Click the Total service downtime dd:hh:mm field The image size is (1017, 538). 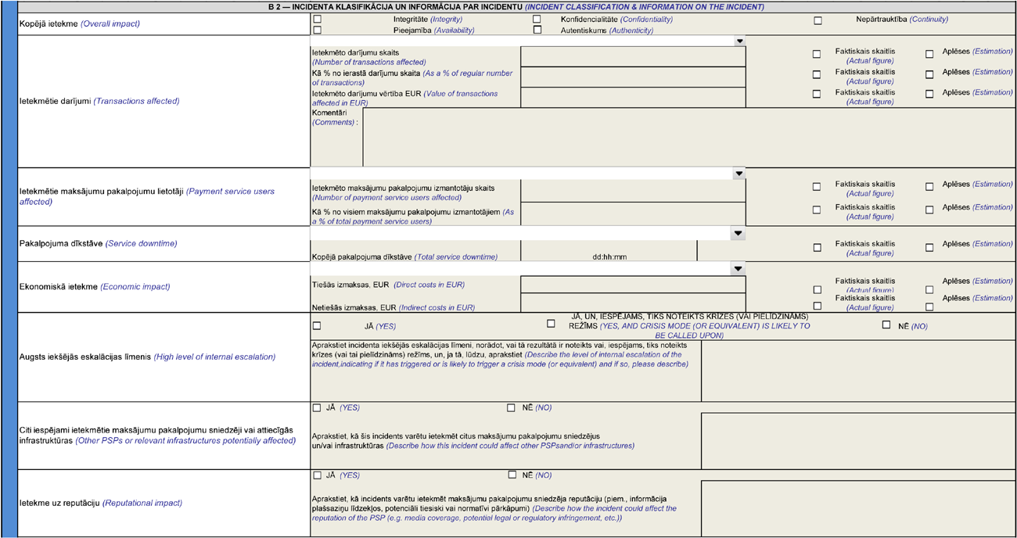coord(609,251)
